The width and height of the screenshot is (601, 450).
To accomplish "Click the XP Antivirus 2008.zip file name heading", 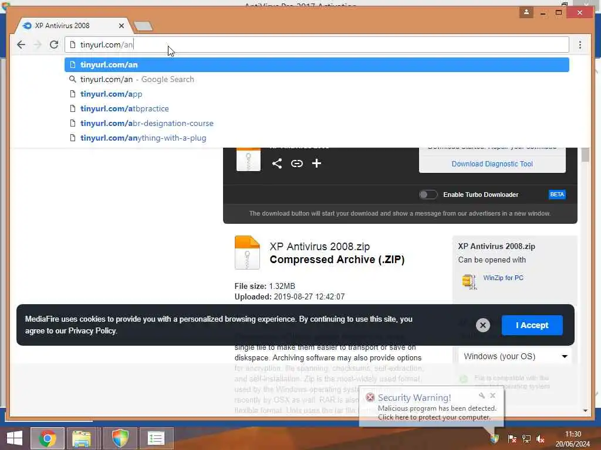I will (320, 247).
